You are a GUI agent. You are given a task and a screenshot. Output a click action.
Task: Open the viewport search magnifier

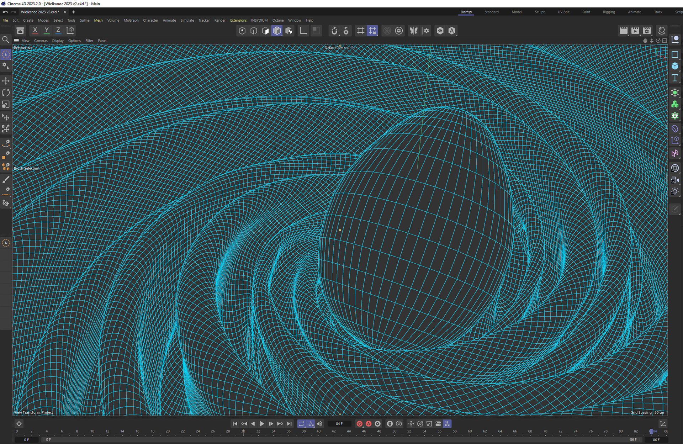click(6, 39)
